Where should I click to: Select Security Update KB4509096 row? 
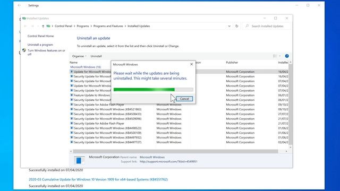[x=179, y=119]
